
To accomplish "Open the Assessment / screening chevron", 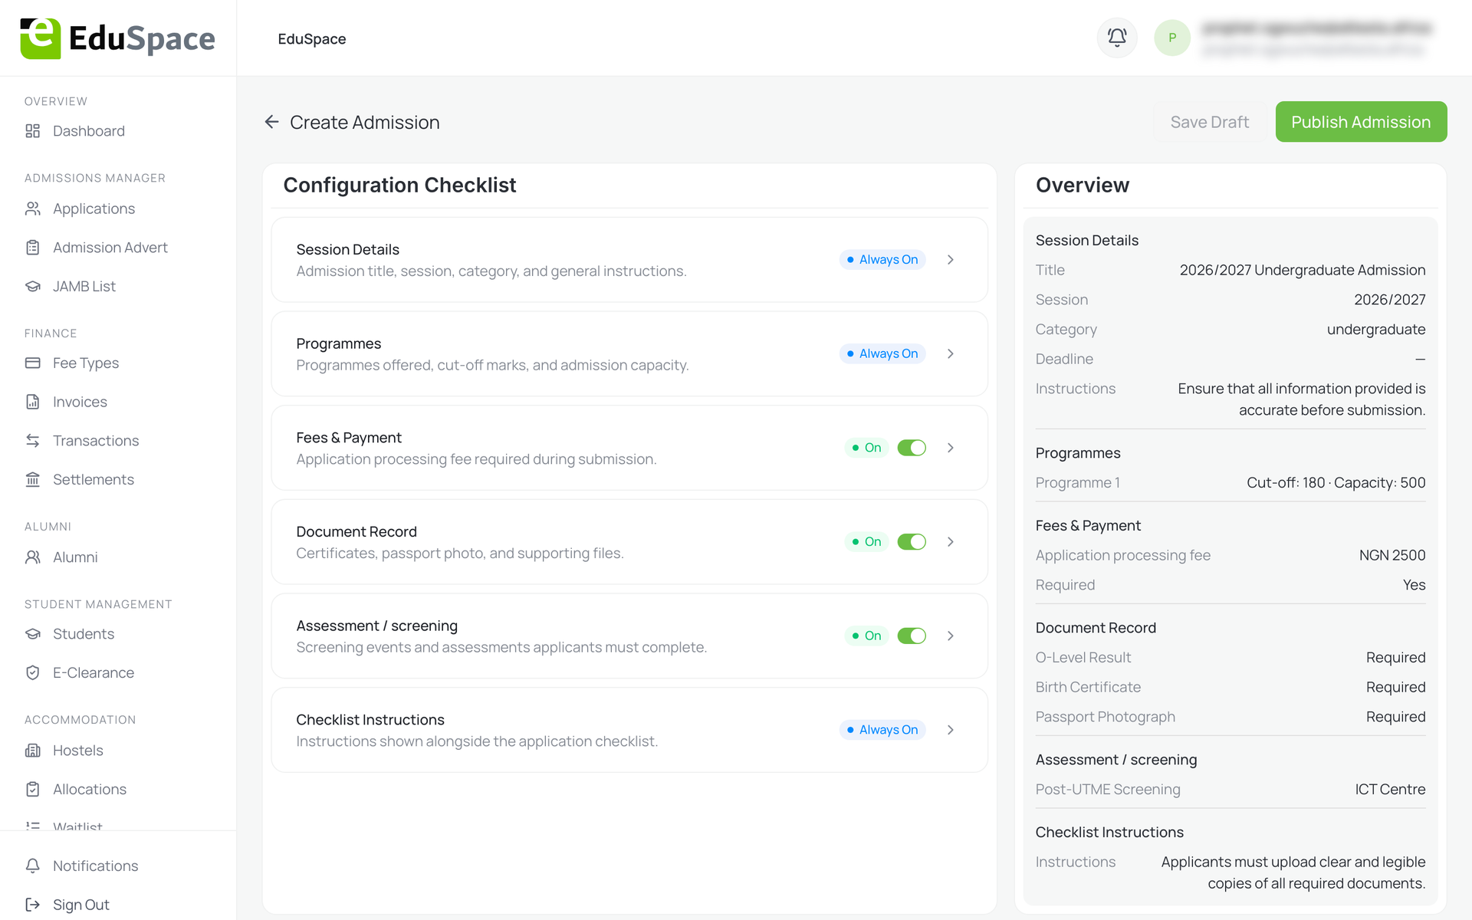I will [951, 636].
